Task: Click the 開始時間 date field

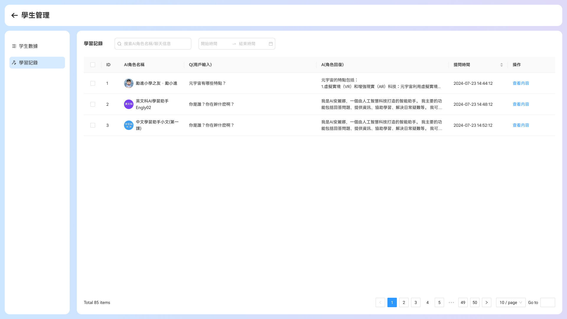Action: [215, 44]
